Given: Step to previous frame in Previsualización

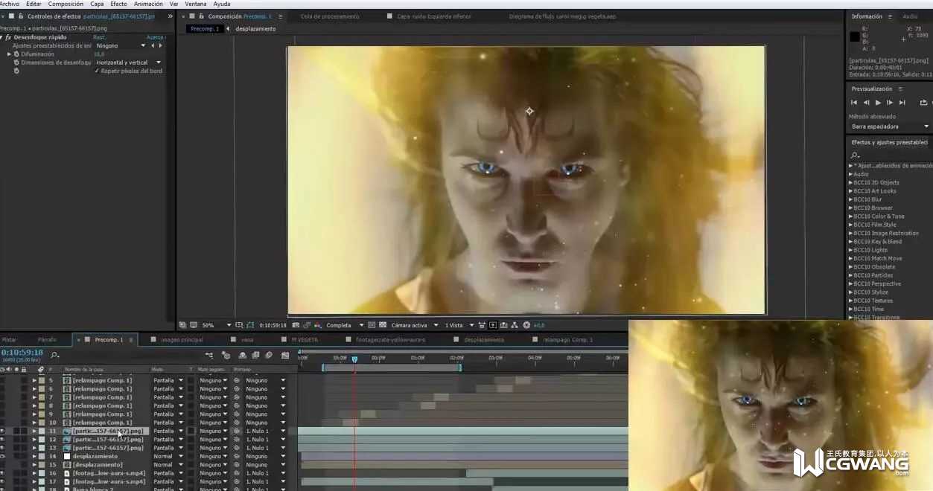Looking at the screenshot, I should click(x=866, y=103).
